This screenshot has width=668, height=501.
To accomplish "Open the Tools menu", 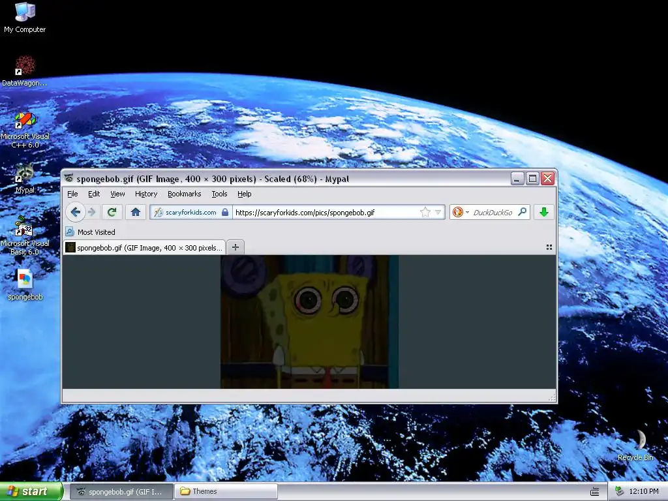I will click(219, 194).
